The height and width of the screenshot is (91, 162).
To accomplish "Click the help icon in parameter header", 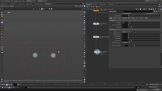I will [x=161, y=11].
